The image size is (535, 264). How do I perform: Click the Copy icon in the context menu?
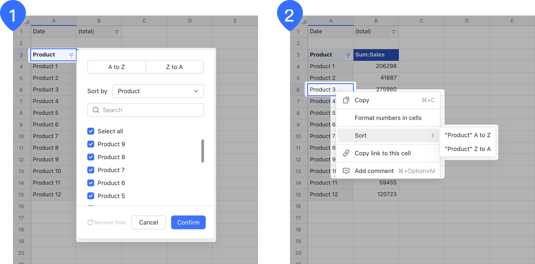[346, 100]
